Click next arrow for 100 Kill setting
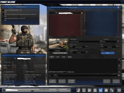The width and height of the screenshot is (124, 93). 118,47
